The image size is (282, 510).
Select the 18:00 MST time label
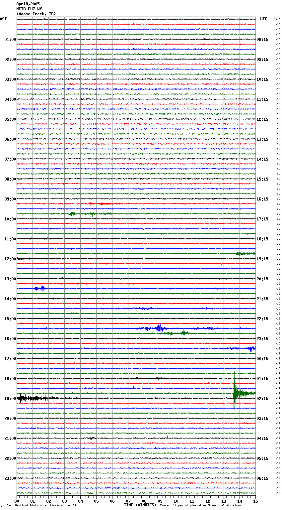pos(10,379)
